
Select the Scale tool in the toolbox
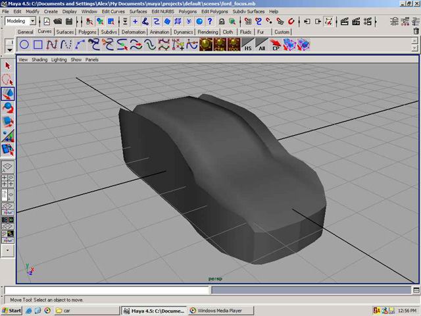pyautogui.click(x=8, y=121)
